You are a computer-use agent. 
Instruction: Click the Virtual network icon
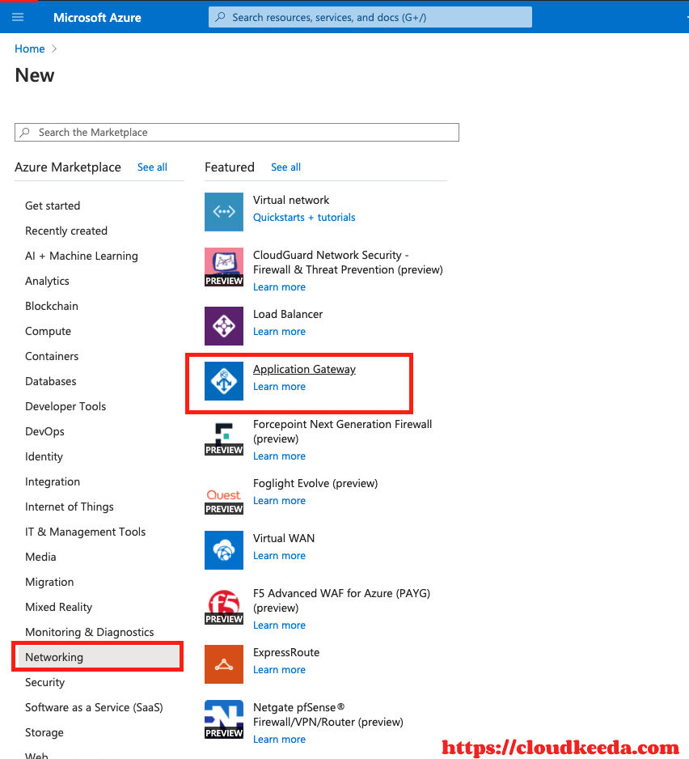tap(223, 212)
